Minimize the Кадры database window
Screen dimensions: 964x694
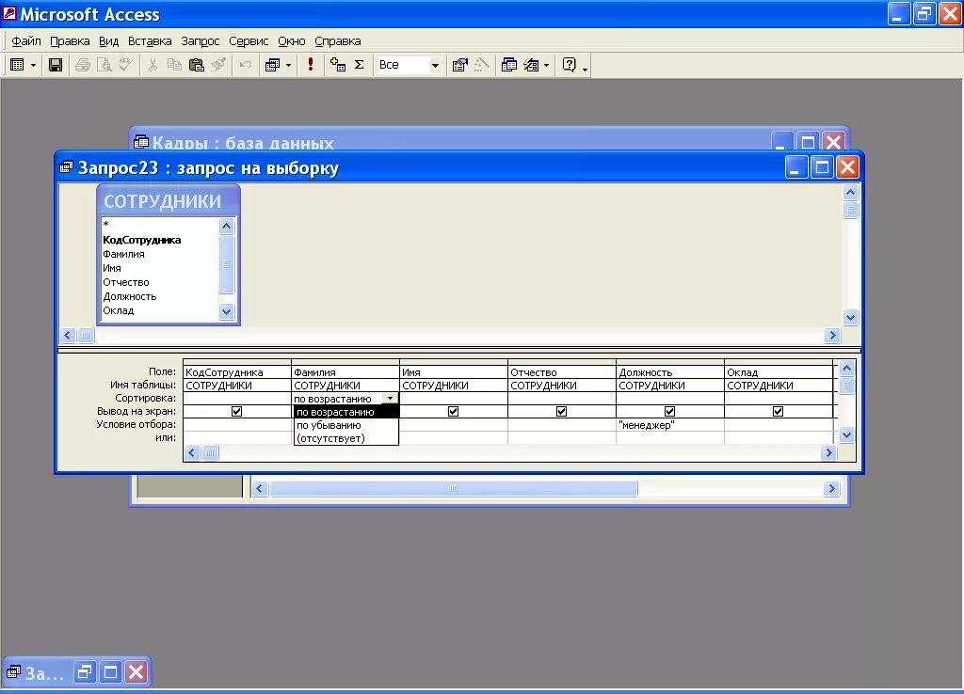coord(780,143)
